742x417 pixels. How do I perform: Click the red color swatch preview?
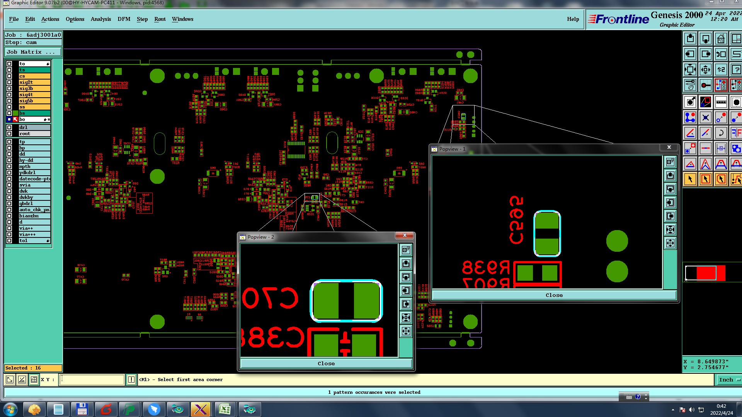[706, 273]
